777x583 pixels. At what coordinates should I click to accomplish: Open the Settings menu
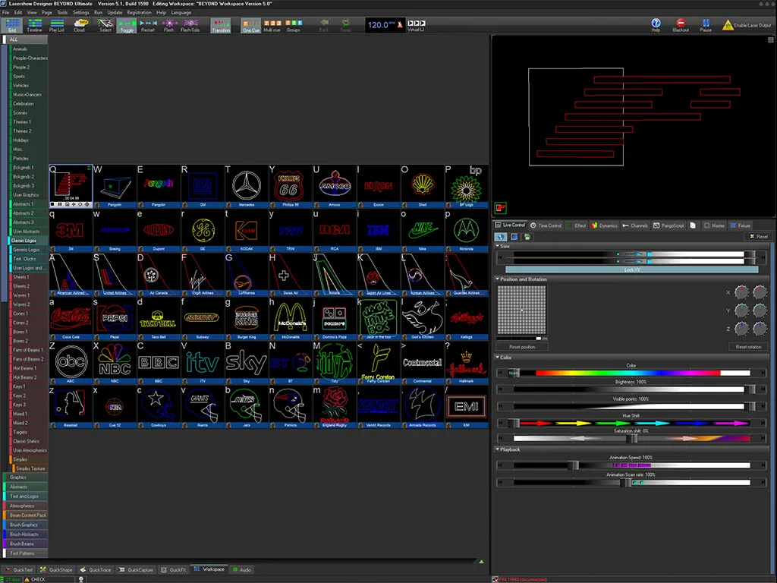click(x=80, y=13)
